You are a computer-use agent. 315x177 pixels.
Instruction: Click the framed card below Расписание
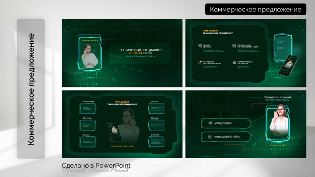[88, 108]
